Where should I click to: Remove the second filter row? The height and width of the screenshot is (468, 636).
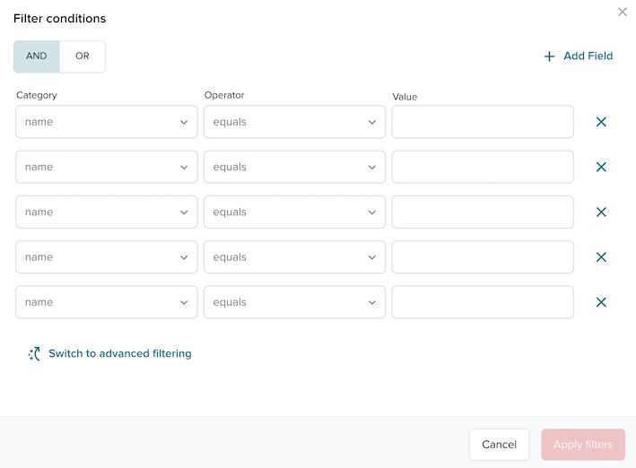[x=601, y=167]
